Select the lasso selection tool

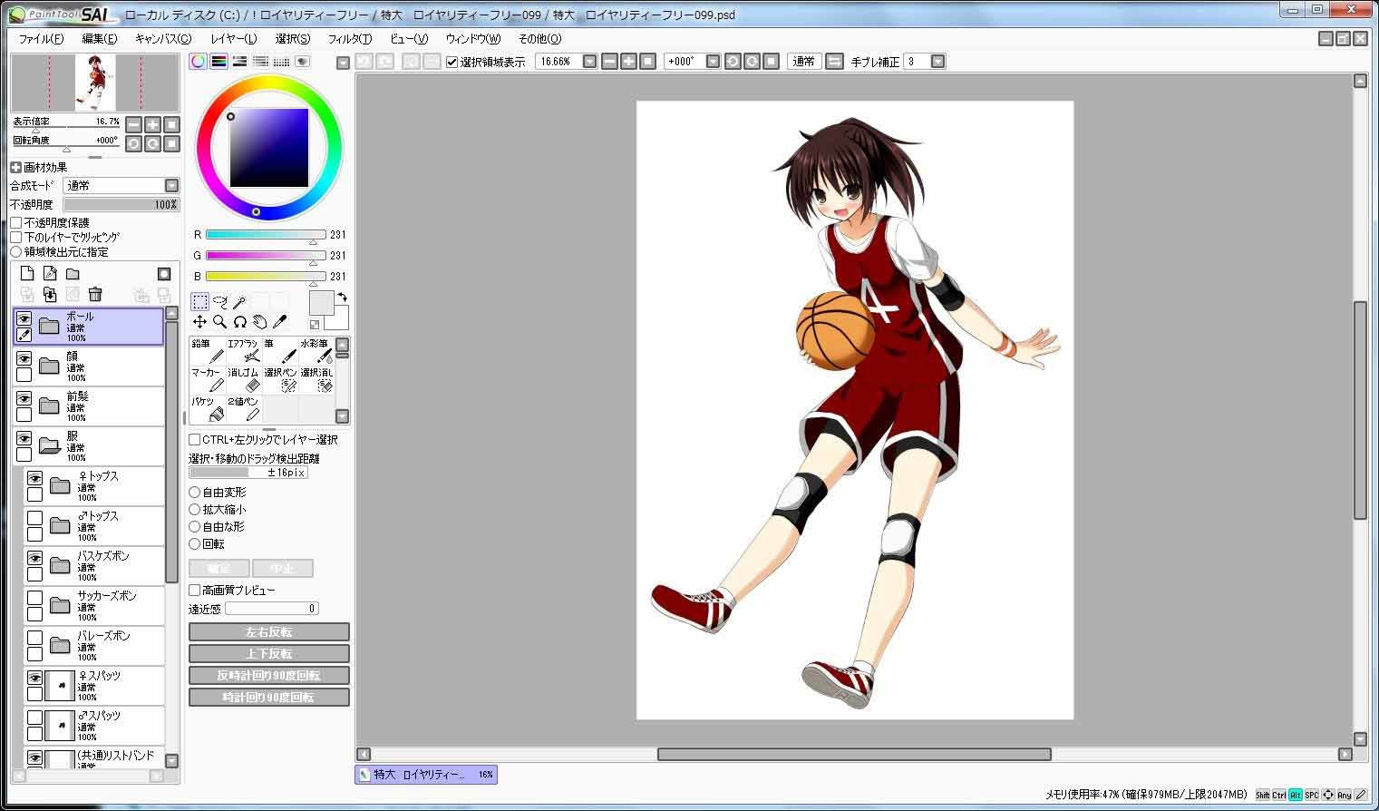[219, 301]
